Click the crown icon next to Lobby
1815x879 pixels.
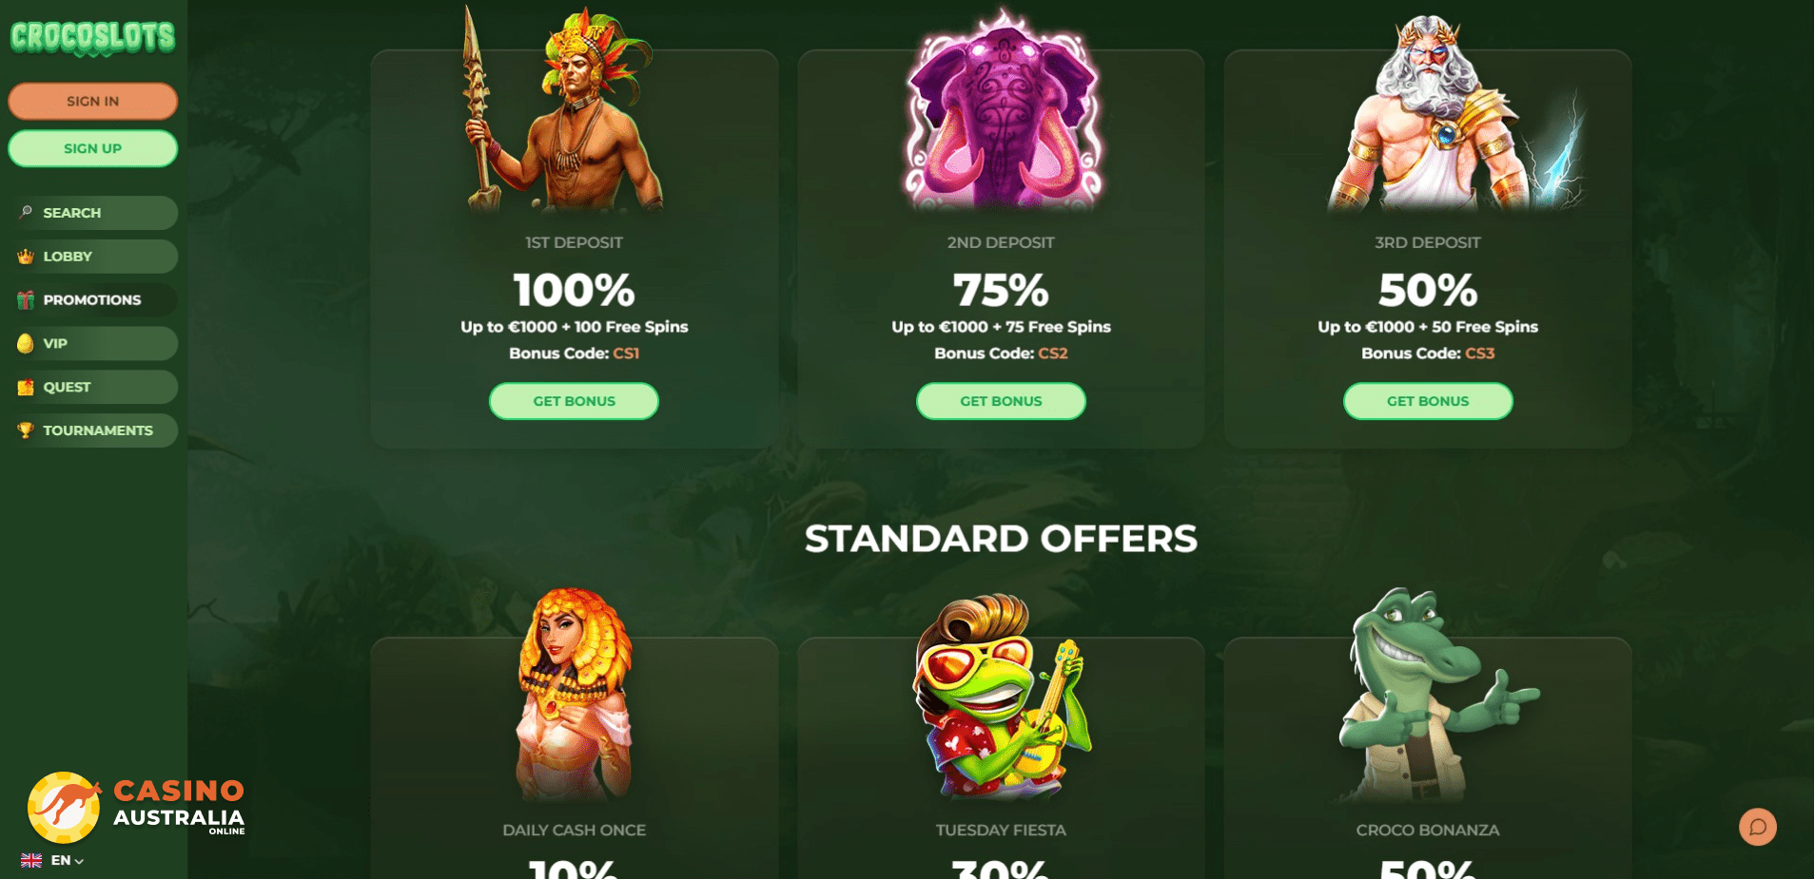[26, 257]
